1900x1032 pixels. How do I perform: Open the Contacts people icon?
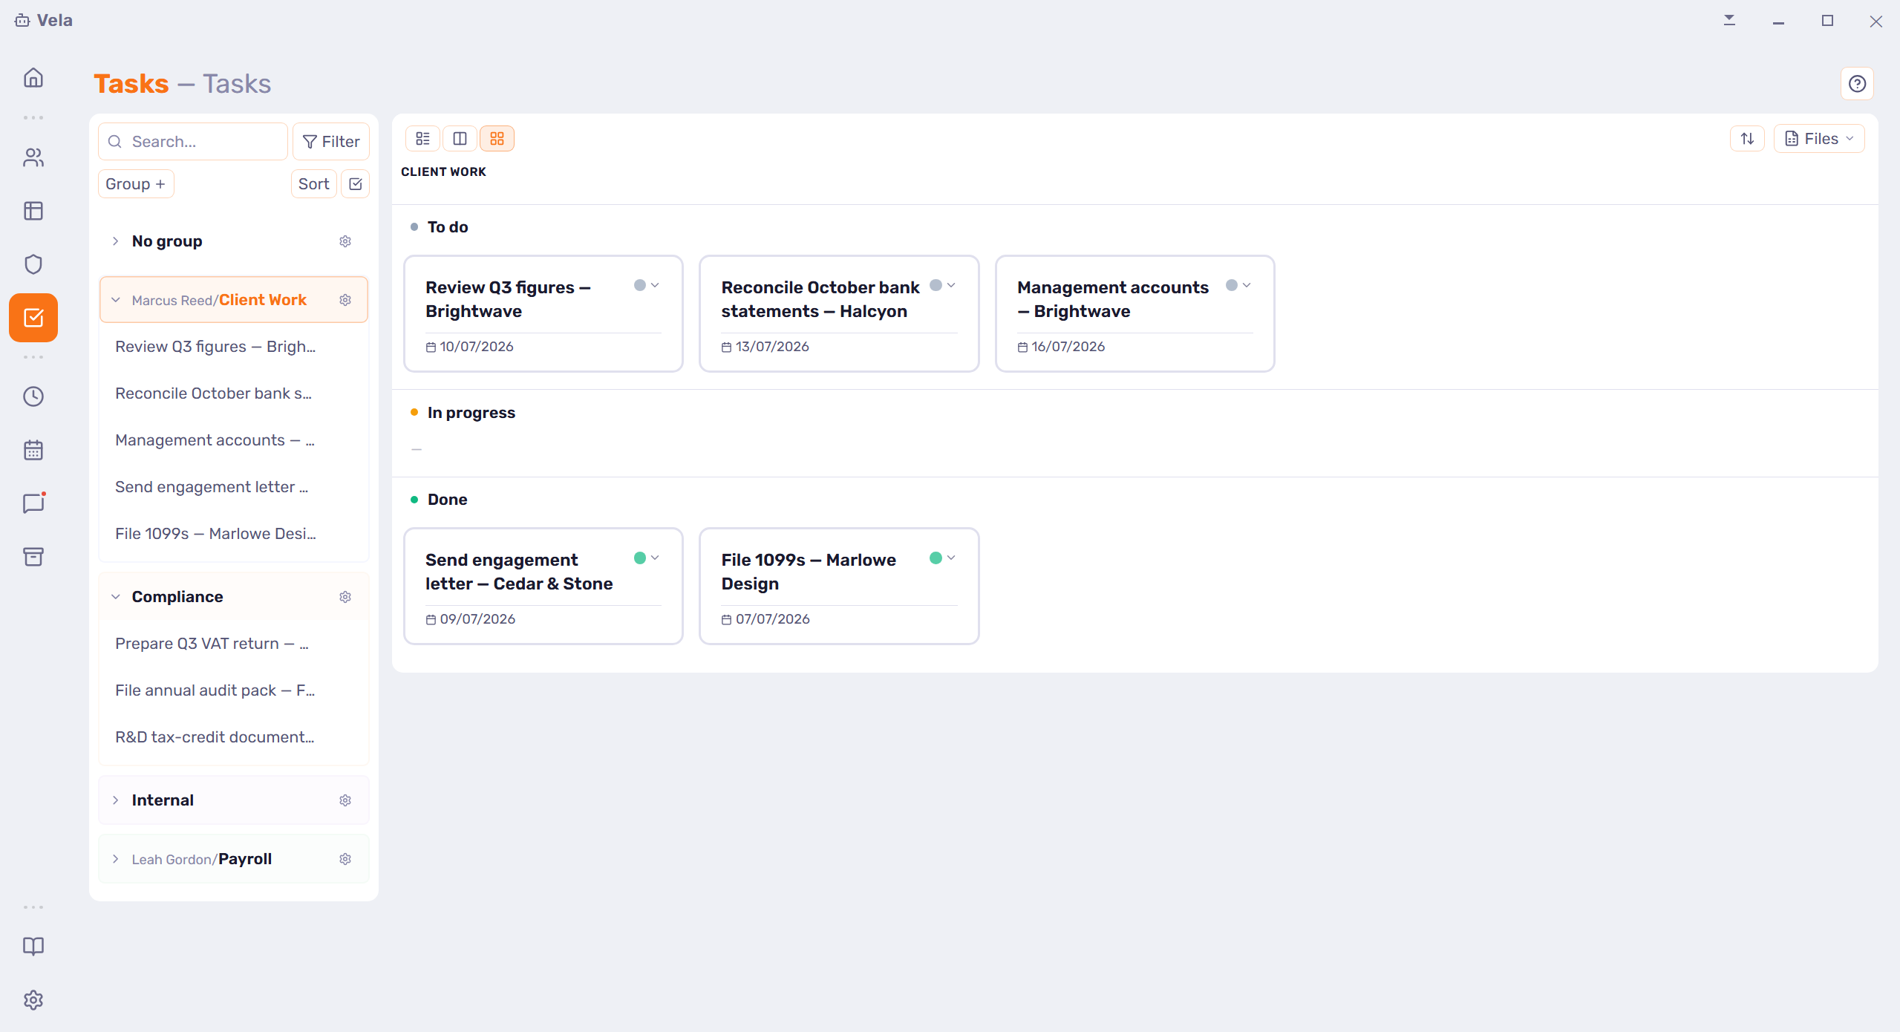click(33, 157)
